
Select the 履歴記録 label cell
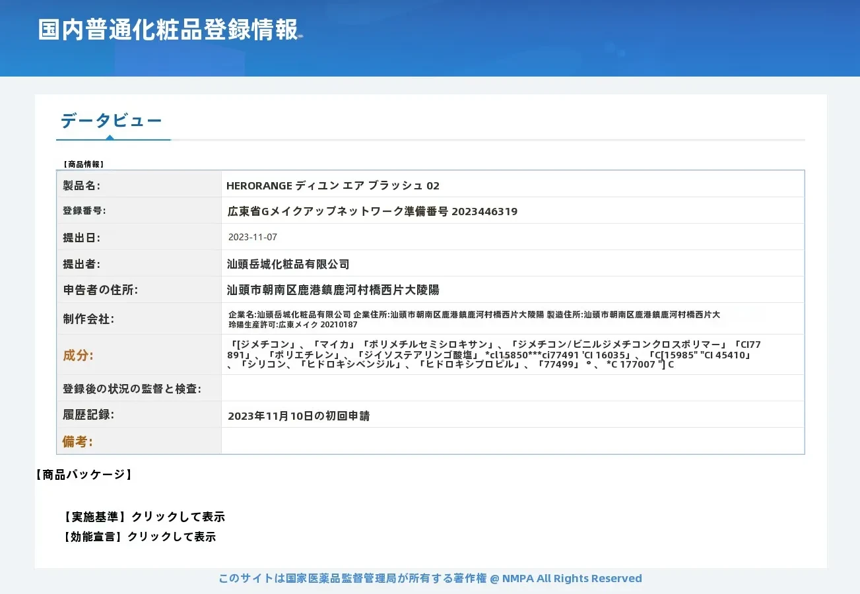(139, 414)
